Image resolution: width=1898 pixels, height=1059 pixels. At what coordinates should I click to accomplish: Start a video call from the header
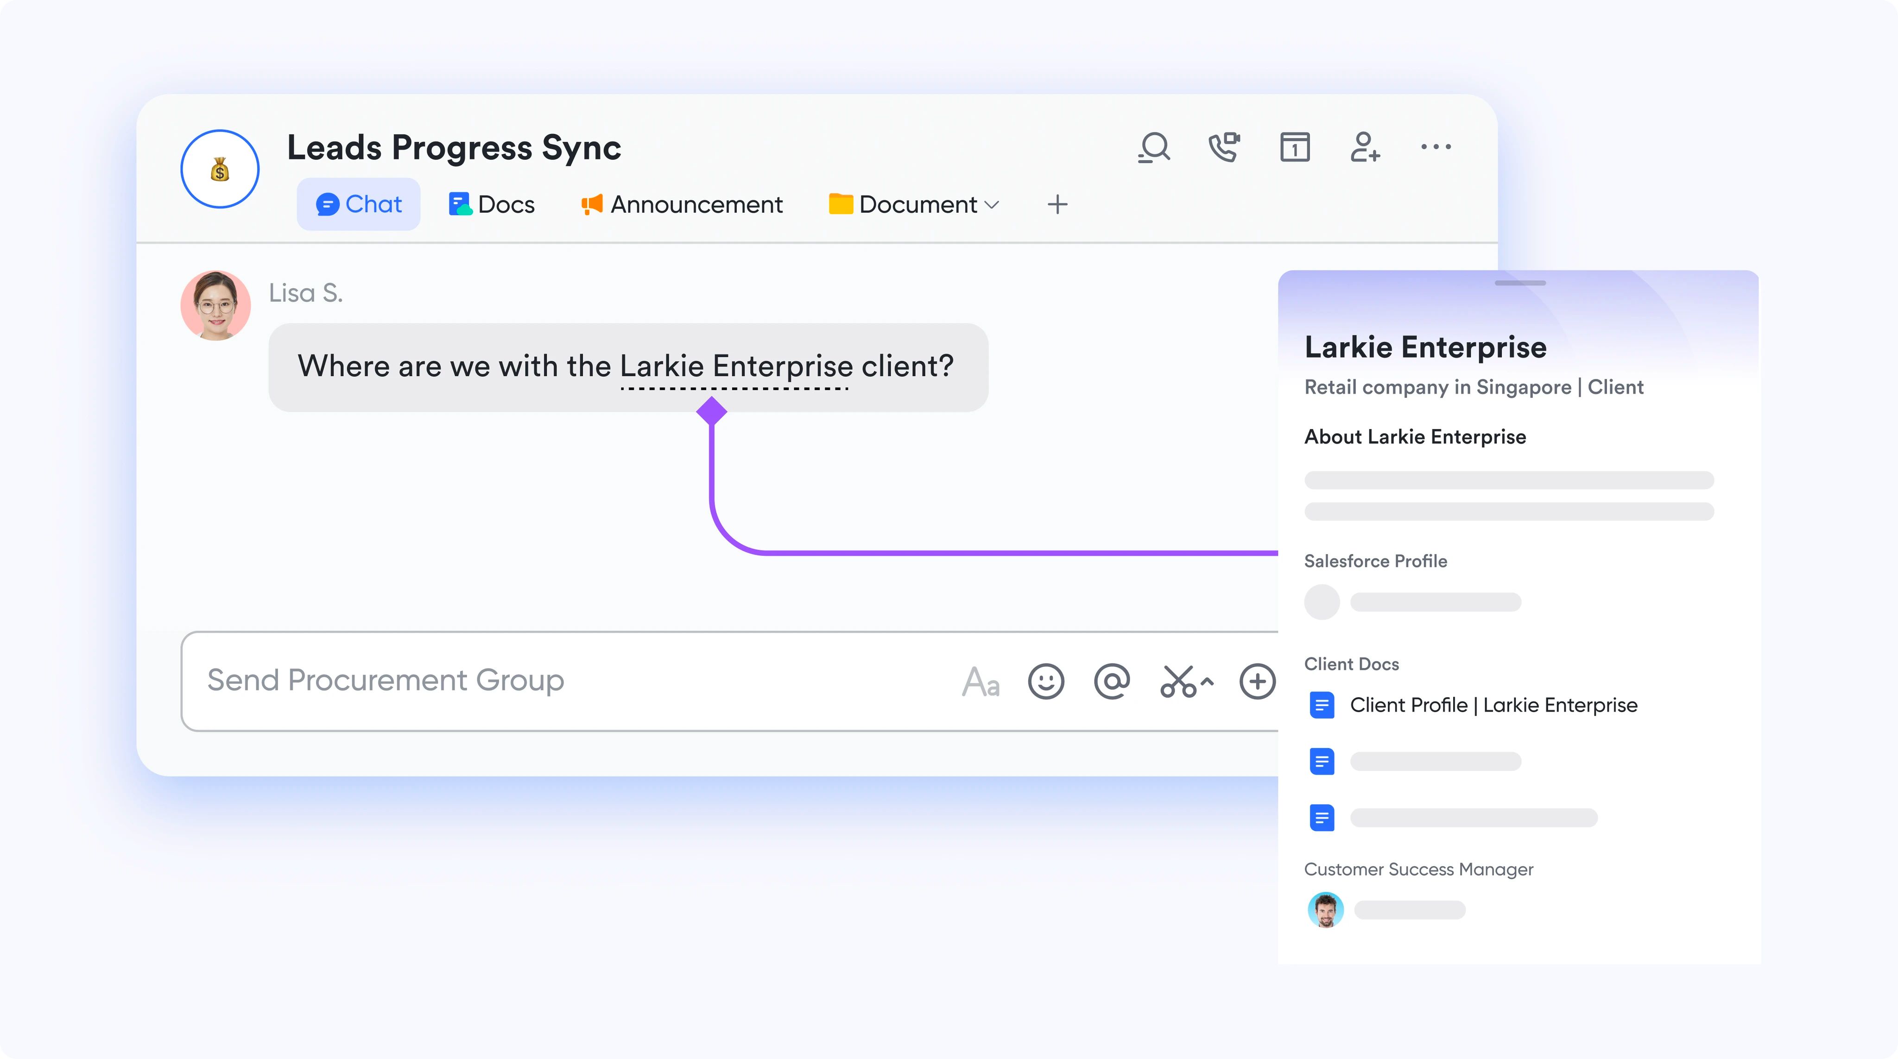click(1224, 147)
